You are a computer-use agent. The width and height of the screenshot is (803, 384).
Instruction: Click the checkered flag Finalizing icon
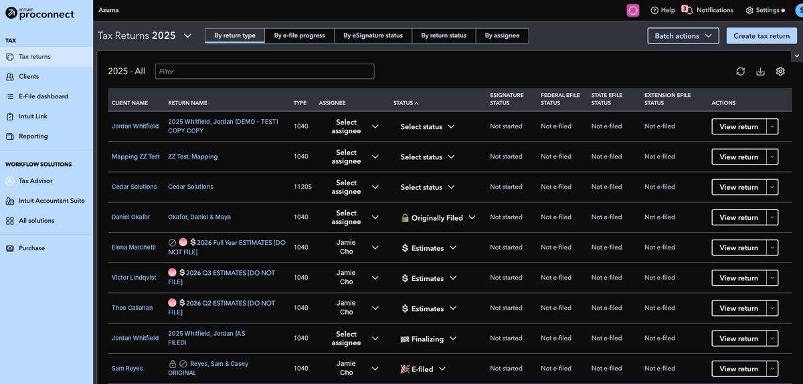click(405, 339)
